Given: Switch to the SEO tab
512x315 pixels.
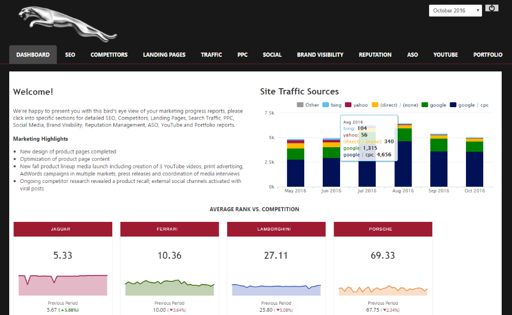Looking at the screenshot, I should (x=70, y=55).
